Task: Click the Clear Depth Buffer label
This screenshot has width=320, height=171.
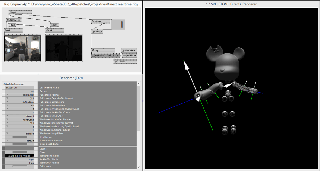Action: coord(49,144)
